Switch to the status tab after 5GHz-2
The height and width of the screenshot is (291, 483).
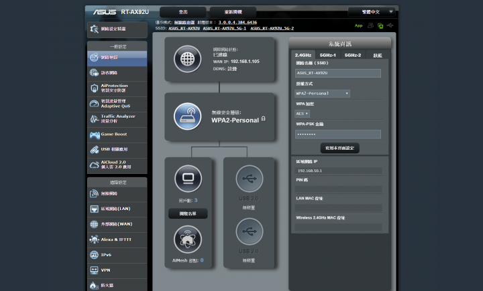click(x=377, y=55)
